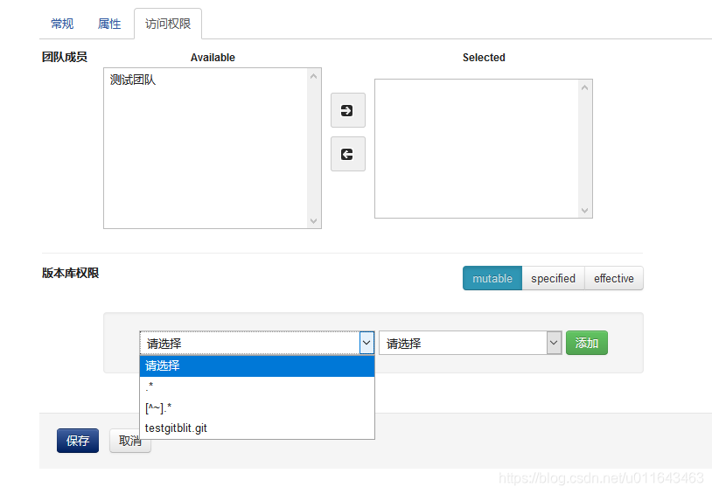The height and width of the screenshot is (494, 712).
Task: Click Selected list scrollbar up arrow
Action: point(585,87)
